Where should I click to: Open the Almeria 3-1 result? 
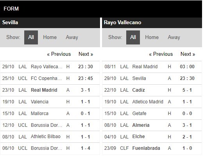click(152, 125)
